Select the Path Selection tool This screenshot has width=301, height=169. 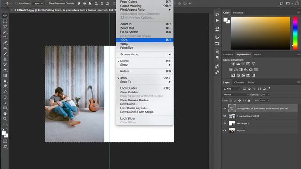point(5,102)
